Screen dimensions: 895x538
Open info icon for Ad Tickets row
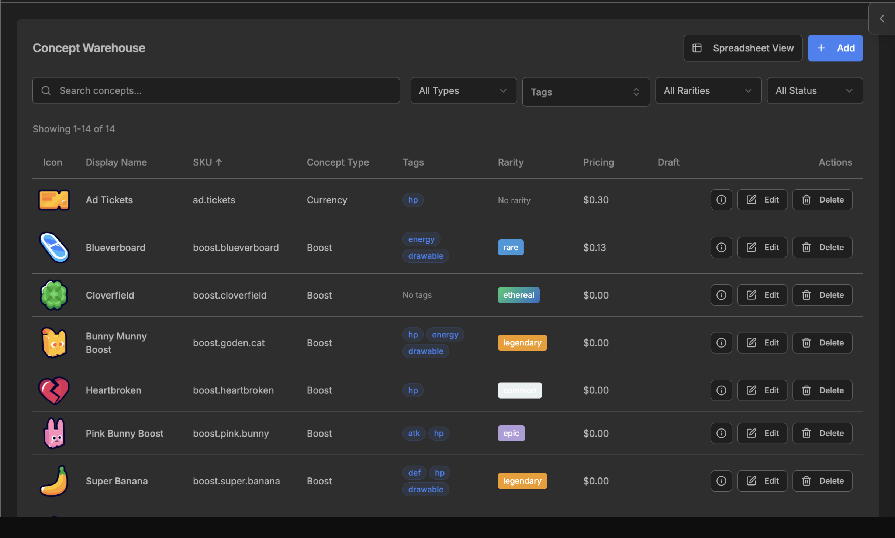click(721, 200)
